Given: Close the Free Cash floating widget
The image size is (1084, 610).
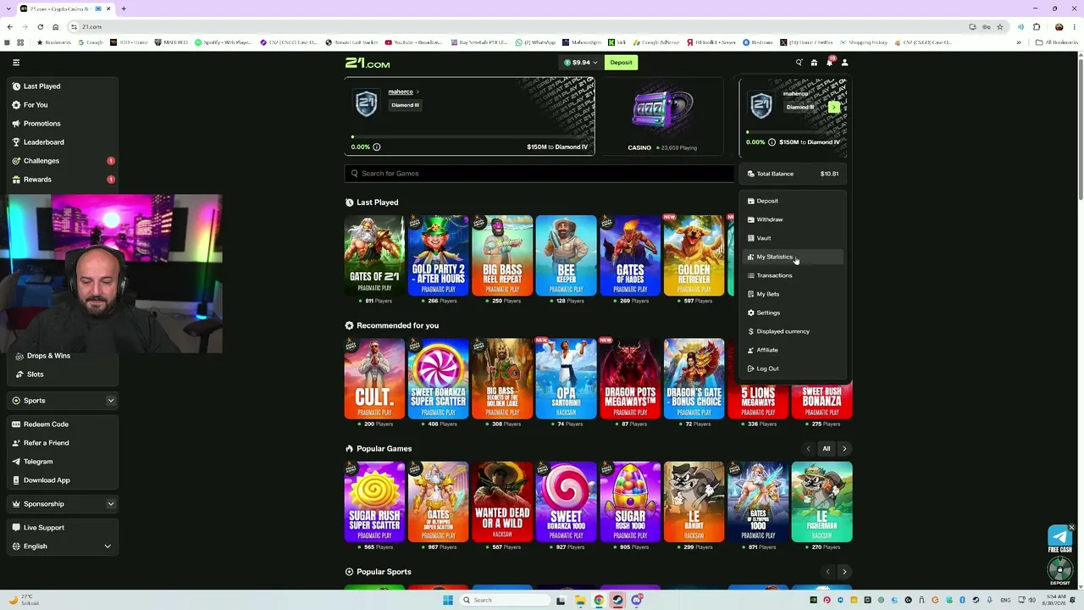Looking at the screenshot, I should click(x=1071, y=528).
